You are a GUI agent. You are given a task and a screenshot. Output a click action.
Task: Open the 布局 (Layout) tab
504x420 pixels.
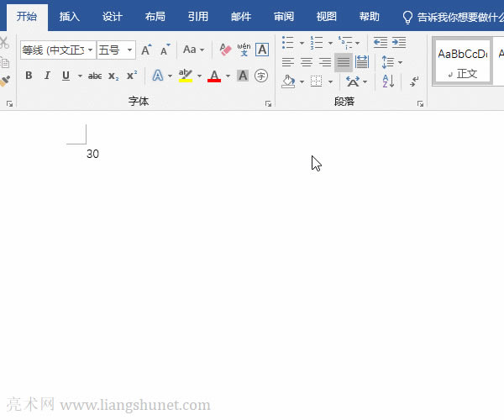[155, 16]
